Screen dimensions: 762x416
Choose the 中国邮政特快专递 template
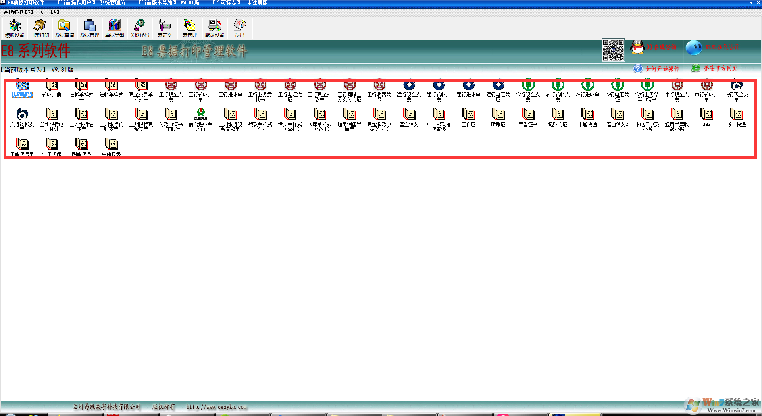click(439, 119)
